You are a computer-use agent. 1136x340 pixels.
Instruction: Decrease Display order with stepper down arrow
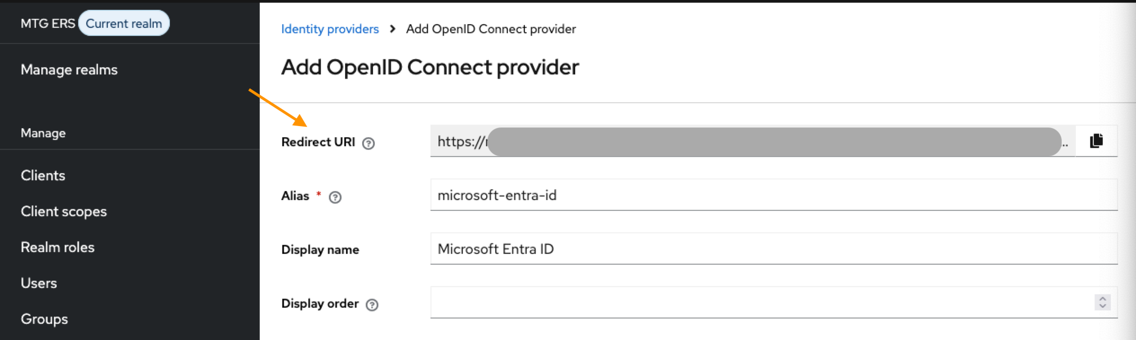(x=1102, y=306)
